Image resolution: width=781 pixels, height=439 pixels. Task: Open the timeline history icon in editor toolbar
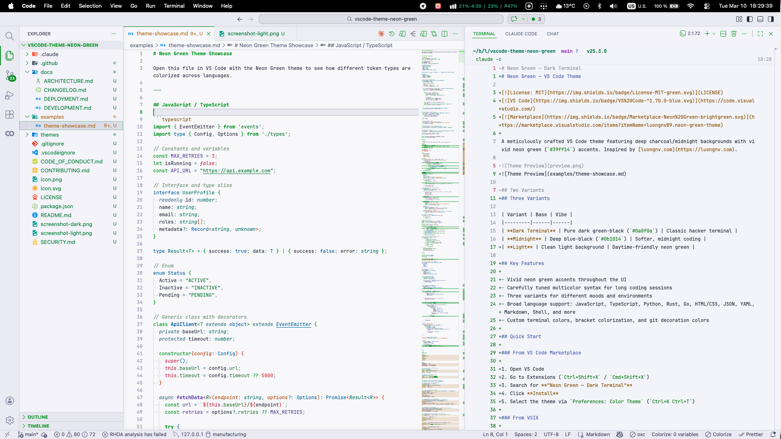pyautogui.click(x=392, y=34)
